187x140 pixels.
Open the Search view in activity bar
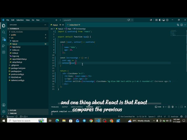pos(4,32)
